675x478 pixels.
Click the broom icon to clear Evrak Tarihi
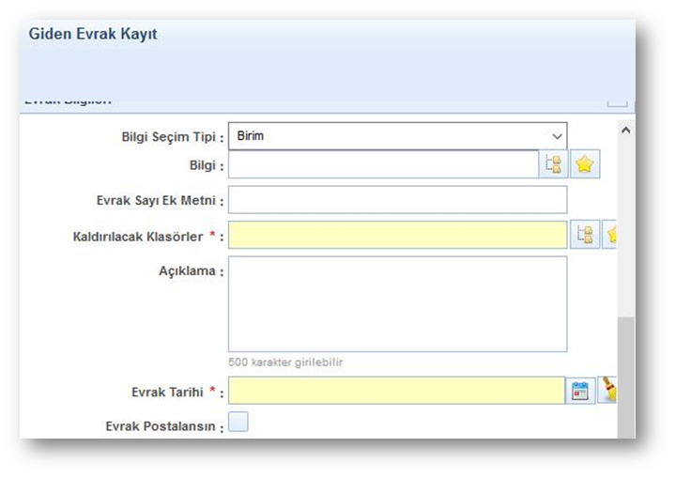[609, 391]
